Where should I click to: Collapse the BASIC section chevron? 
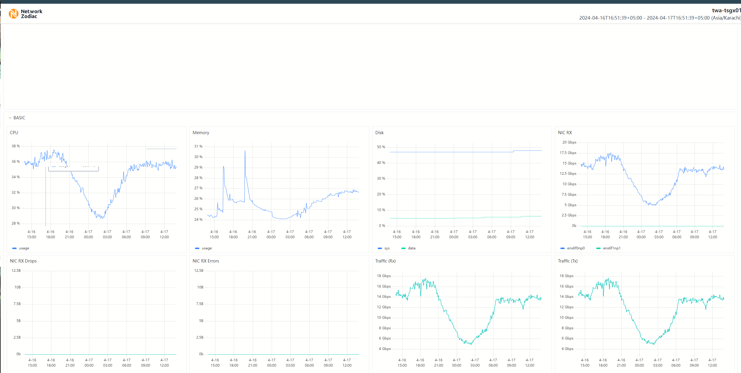pyautogui.click(x=10, y=118)
